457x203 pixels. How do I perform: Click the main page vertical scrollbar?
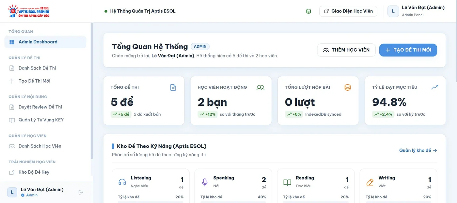pyautogui.click(x=456, y=41)
